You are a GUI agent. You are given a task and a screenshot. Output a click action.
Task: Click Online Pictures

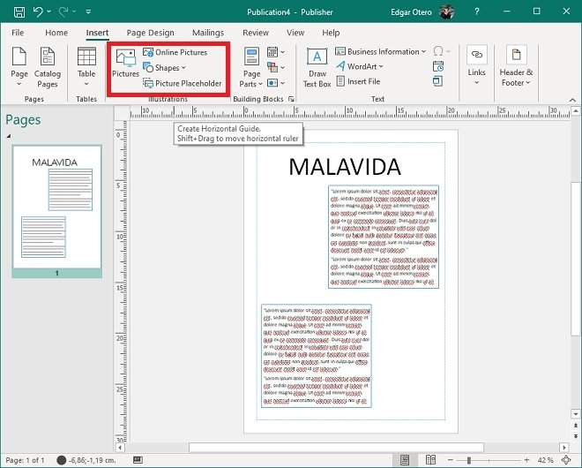[x=175, y=52]
